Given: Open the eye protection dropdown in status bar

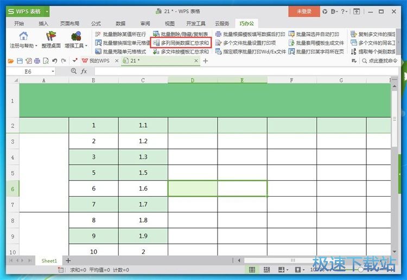Looking at the screenshot, I should pos(303,270).
